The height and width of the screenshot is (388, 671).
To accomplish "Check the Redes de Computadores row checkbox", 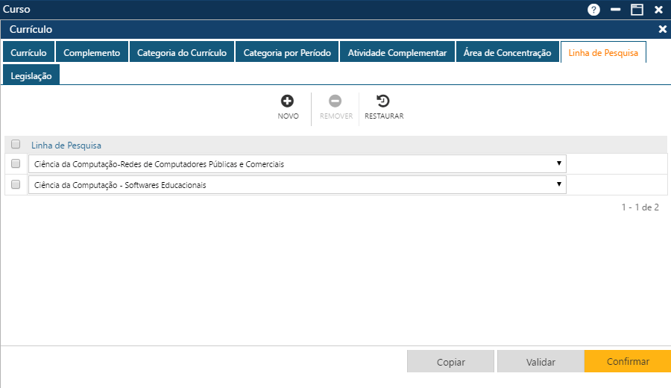I will click(x=16, y=163).
